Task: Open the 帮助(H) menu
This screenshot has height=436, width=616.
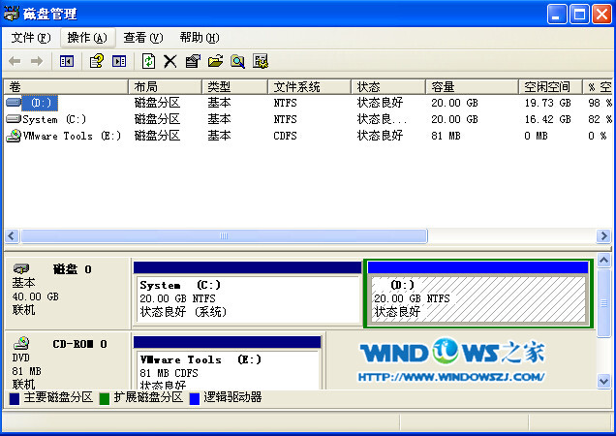Action: pyautogui.click(x=199, y=38)
